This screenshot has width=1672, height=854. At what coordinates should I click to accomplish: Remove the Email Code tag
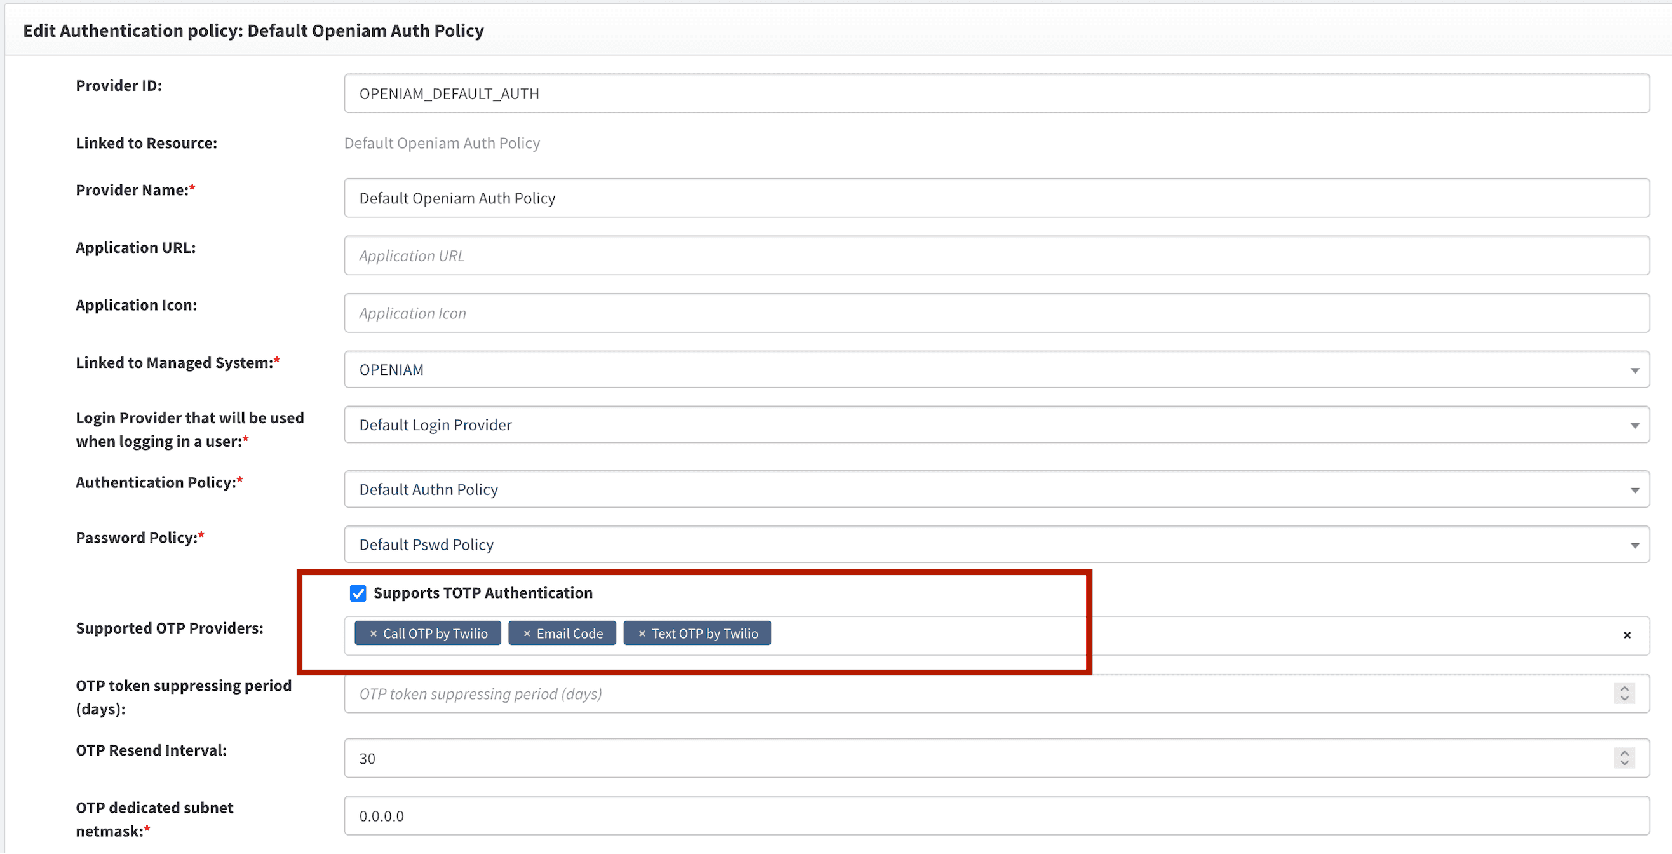pyautogui.click(x=527, y=634)
